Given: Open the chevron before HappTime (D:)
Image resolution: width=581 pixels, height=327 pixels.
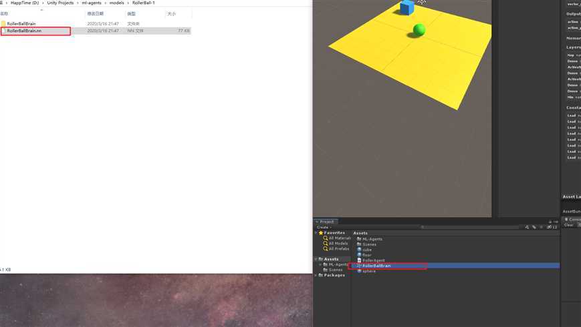Looking at the screenshot, I should click(7, 3).
